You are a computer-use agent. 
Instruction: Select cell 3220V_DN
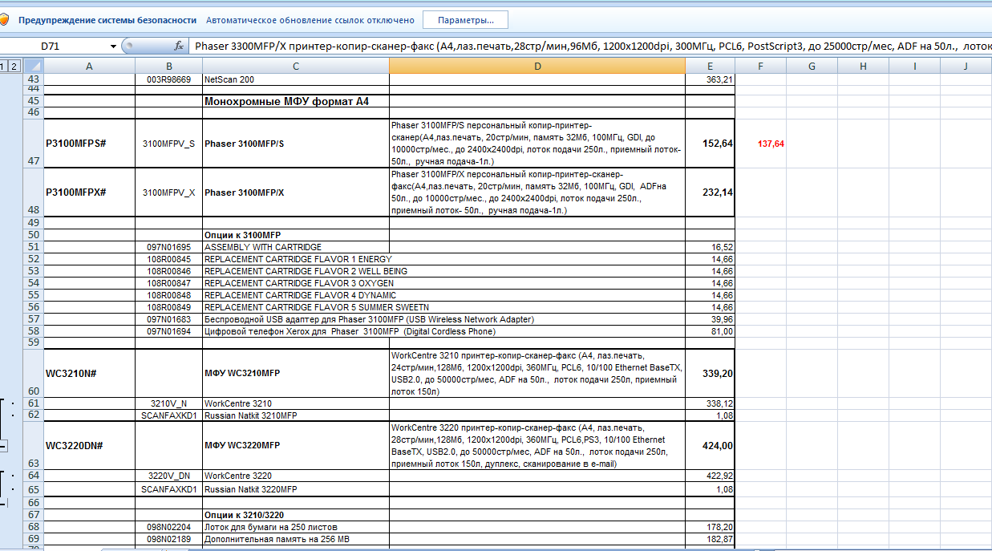pos(168,475)
